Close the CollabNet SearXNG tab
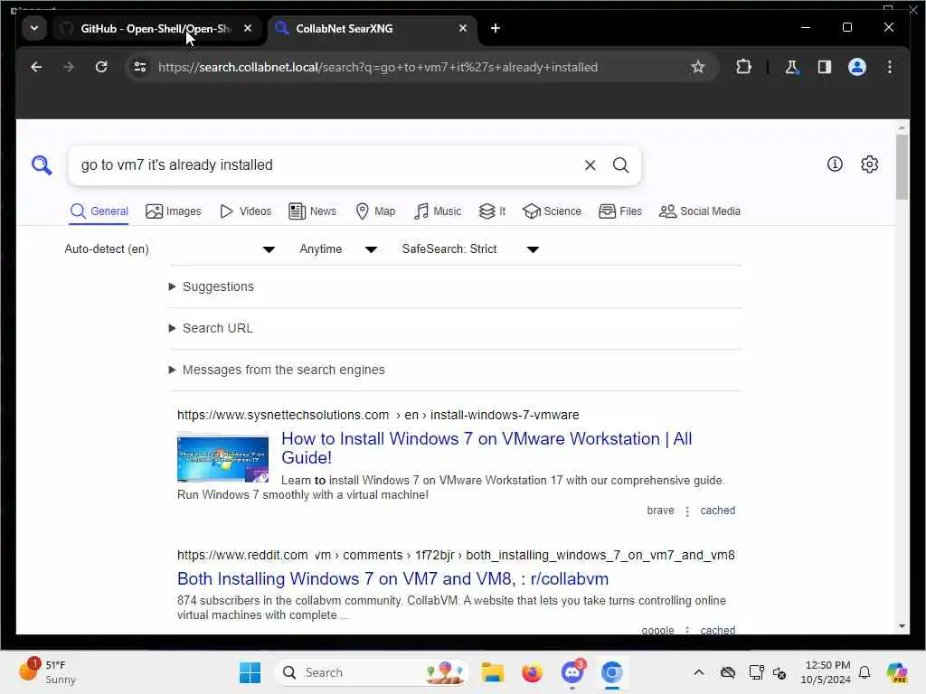 tap(463, 28)
